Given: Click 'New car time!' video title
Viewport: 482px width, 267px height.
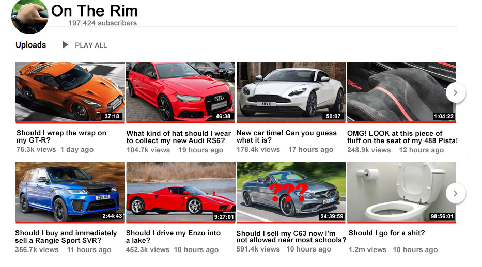Looking at the screenshot, I should click(287, 137).
